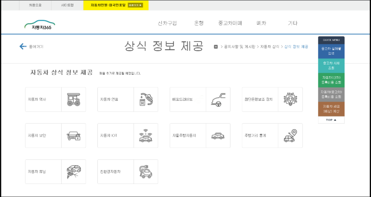The height and width of the screenshot is (197, 371).
Task: Open the 에코드라이브 steering wheel car icon
Action: click(x=218, y=100)
